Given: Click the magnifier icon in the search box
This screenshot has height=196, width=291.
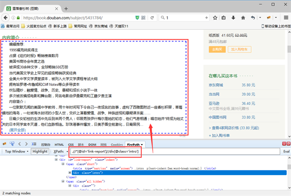Looking at the screenshot, I should pyautogui.click(x=163, y=18).
